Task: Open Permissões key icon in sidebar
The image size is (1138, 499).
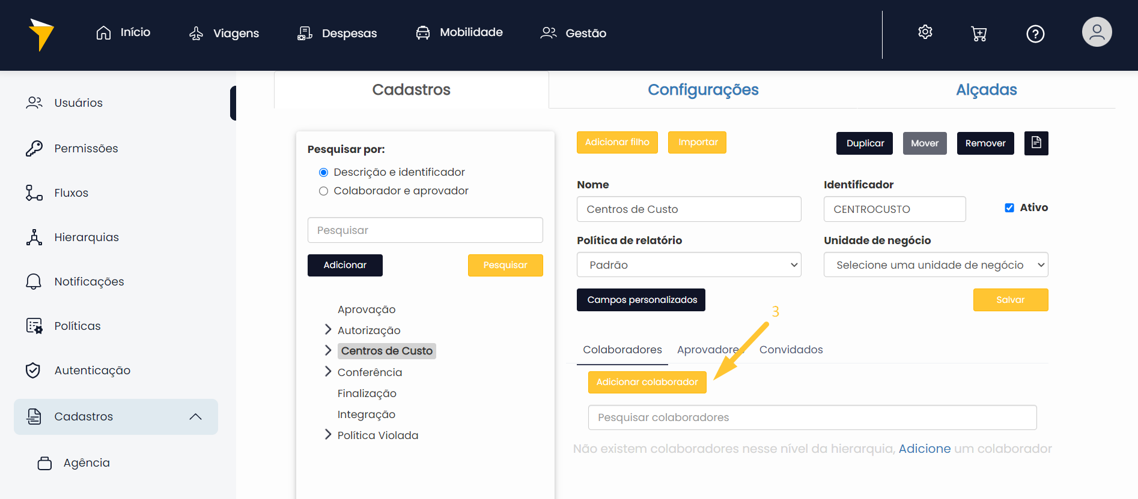Action: (34, 148)
